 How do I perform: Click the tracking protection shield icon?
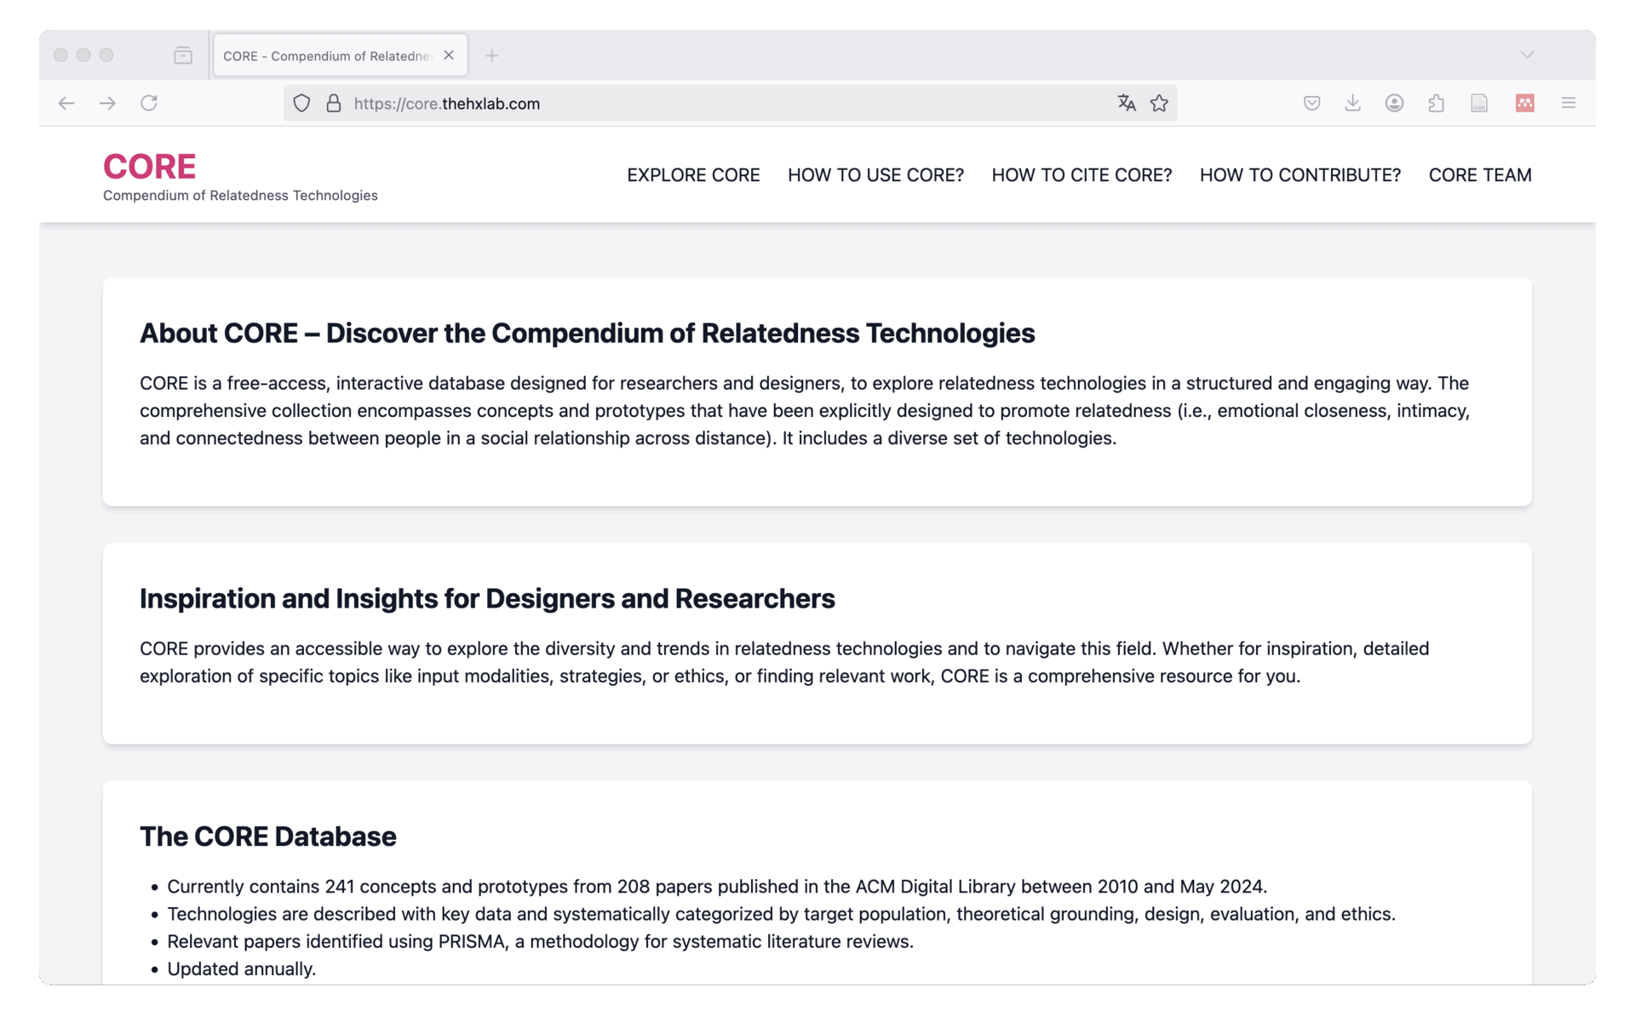301,103
